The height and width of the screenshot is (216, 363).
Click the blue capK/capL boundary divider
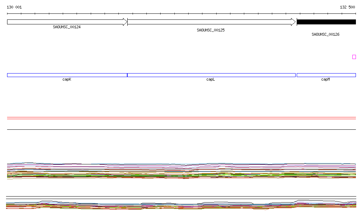point(127,75)
